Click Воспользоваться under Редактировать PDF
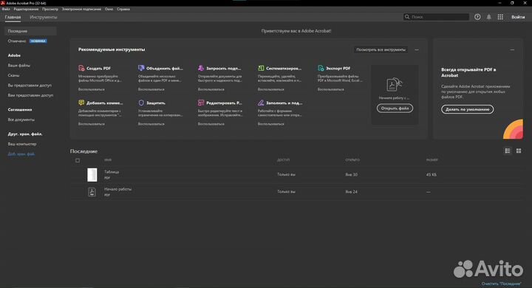Image resolution: width=532 pixels, height=288 pixels. coord(211,124)
